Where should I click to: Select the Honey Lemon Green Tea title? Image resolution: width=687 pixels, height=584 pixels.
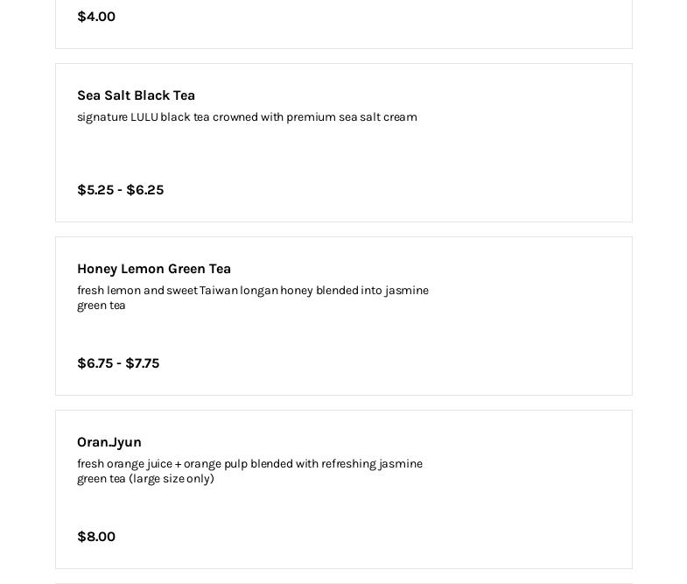154,269
